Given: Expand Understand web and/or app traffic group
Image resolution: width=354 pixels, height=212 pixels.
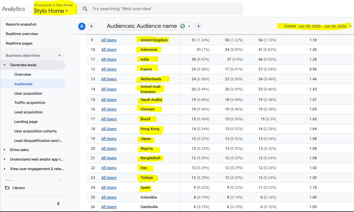Looking at the screenshot, I should [5, 159].
